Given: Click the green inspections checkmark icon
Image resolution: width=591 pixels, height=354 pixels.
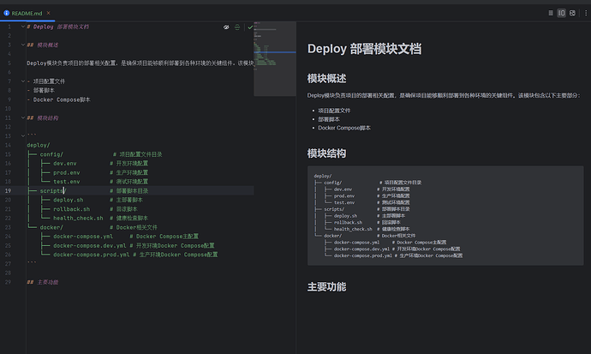Looking at the screenshot, I should (250, 27).
